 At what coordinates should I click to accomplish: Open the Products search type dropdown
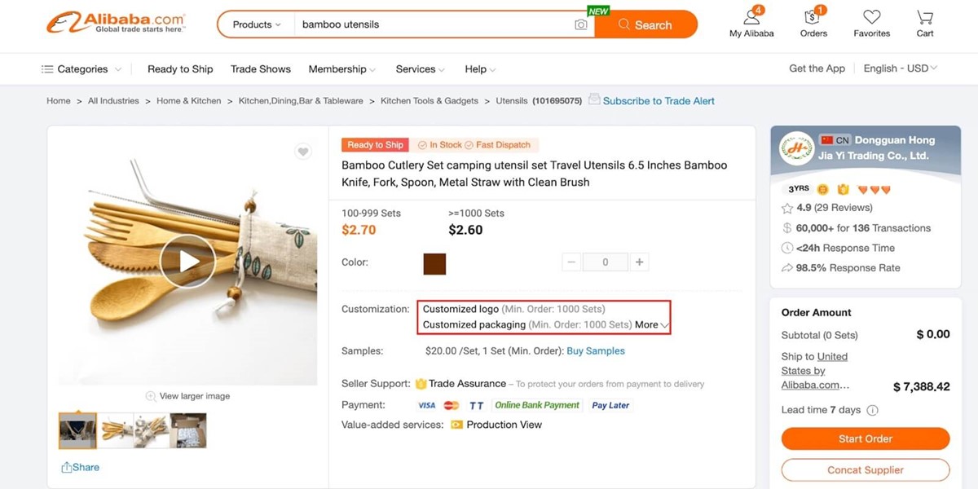click(x=256, y=24)
